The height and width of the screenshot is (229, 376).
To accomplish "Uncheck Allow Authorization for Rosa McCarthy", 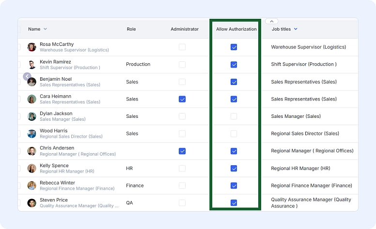I will (234, 47).
